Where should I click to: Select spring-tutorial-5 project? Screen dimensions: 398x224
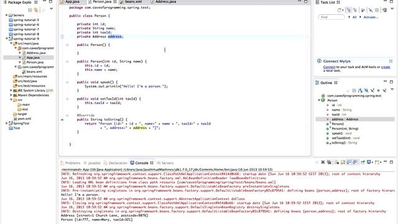point(24,20)
